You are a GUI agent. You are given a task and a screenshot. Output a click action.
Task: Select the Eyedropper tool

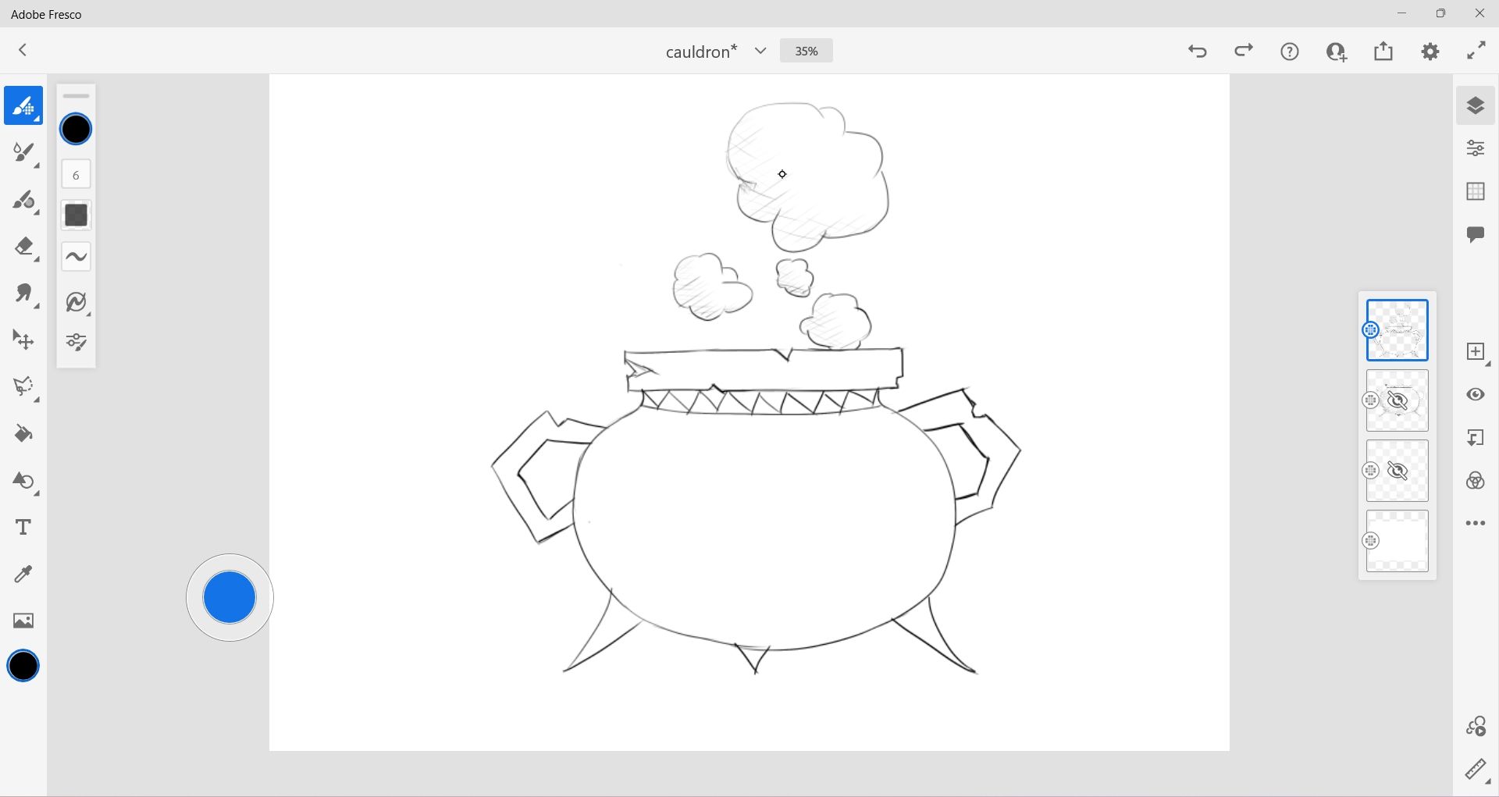coord(23,575)
